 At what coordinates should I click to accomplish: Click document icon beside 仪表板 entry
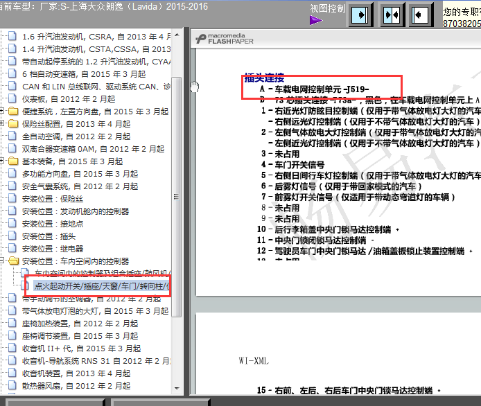pyautogui.click(x=12, y=98)
